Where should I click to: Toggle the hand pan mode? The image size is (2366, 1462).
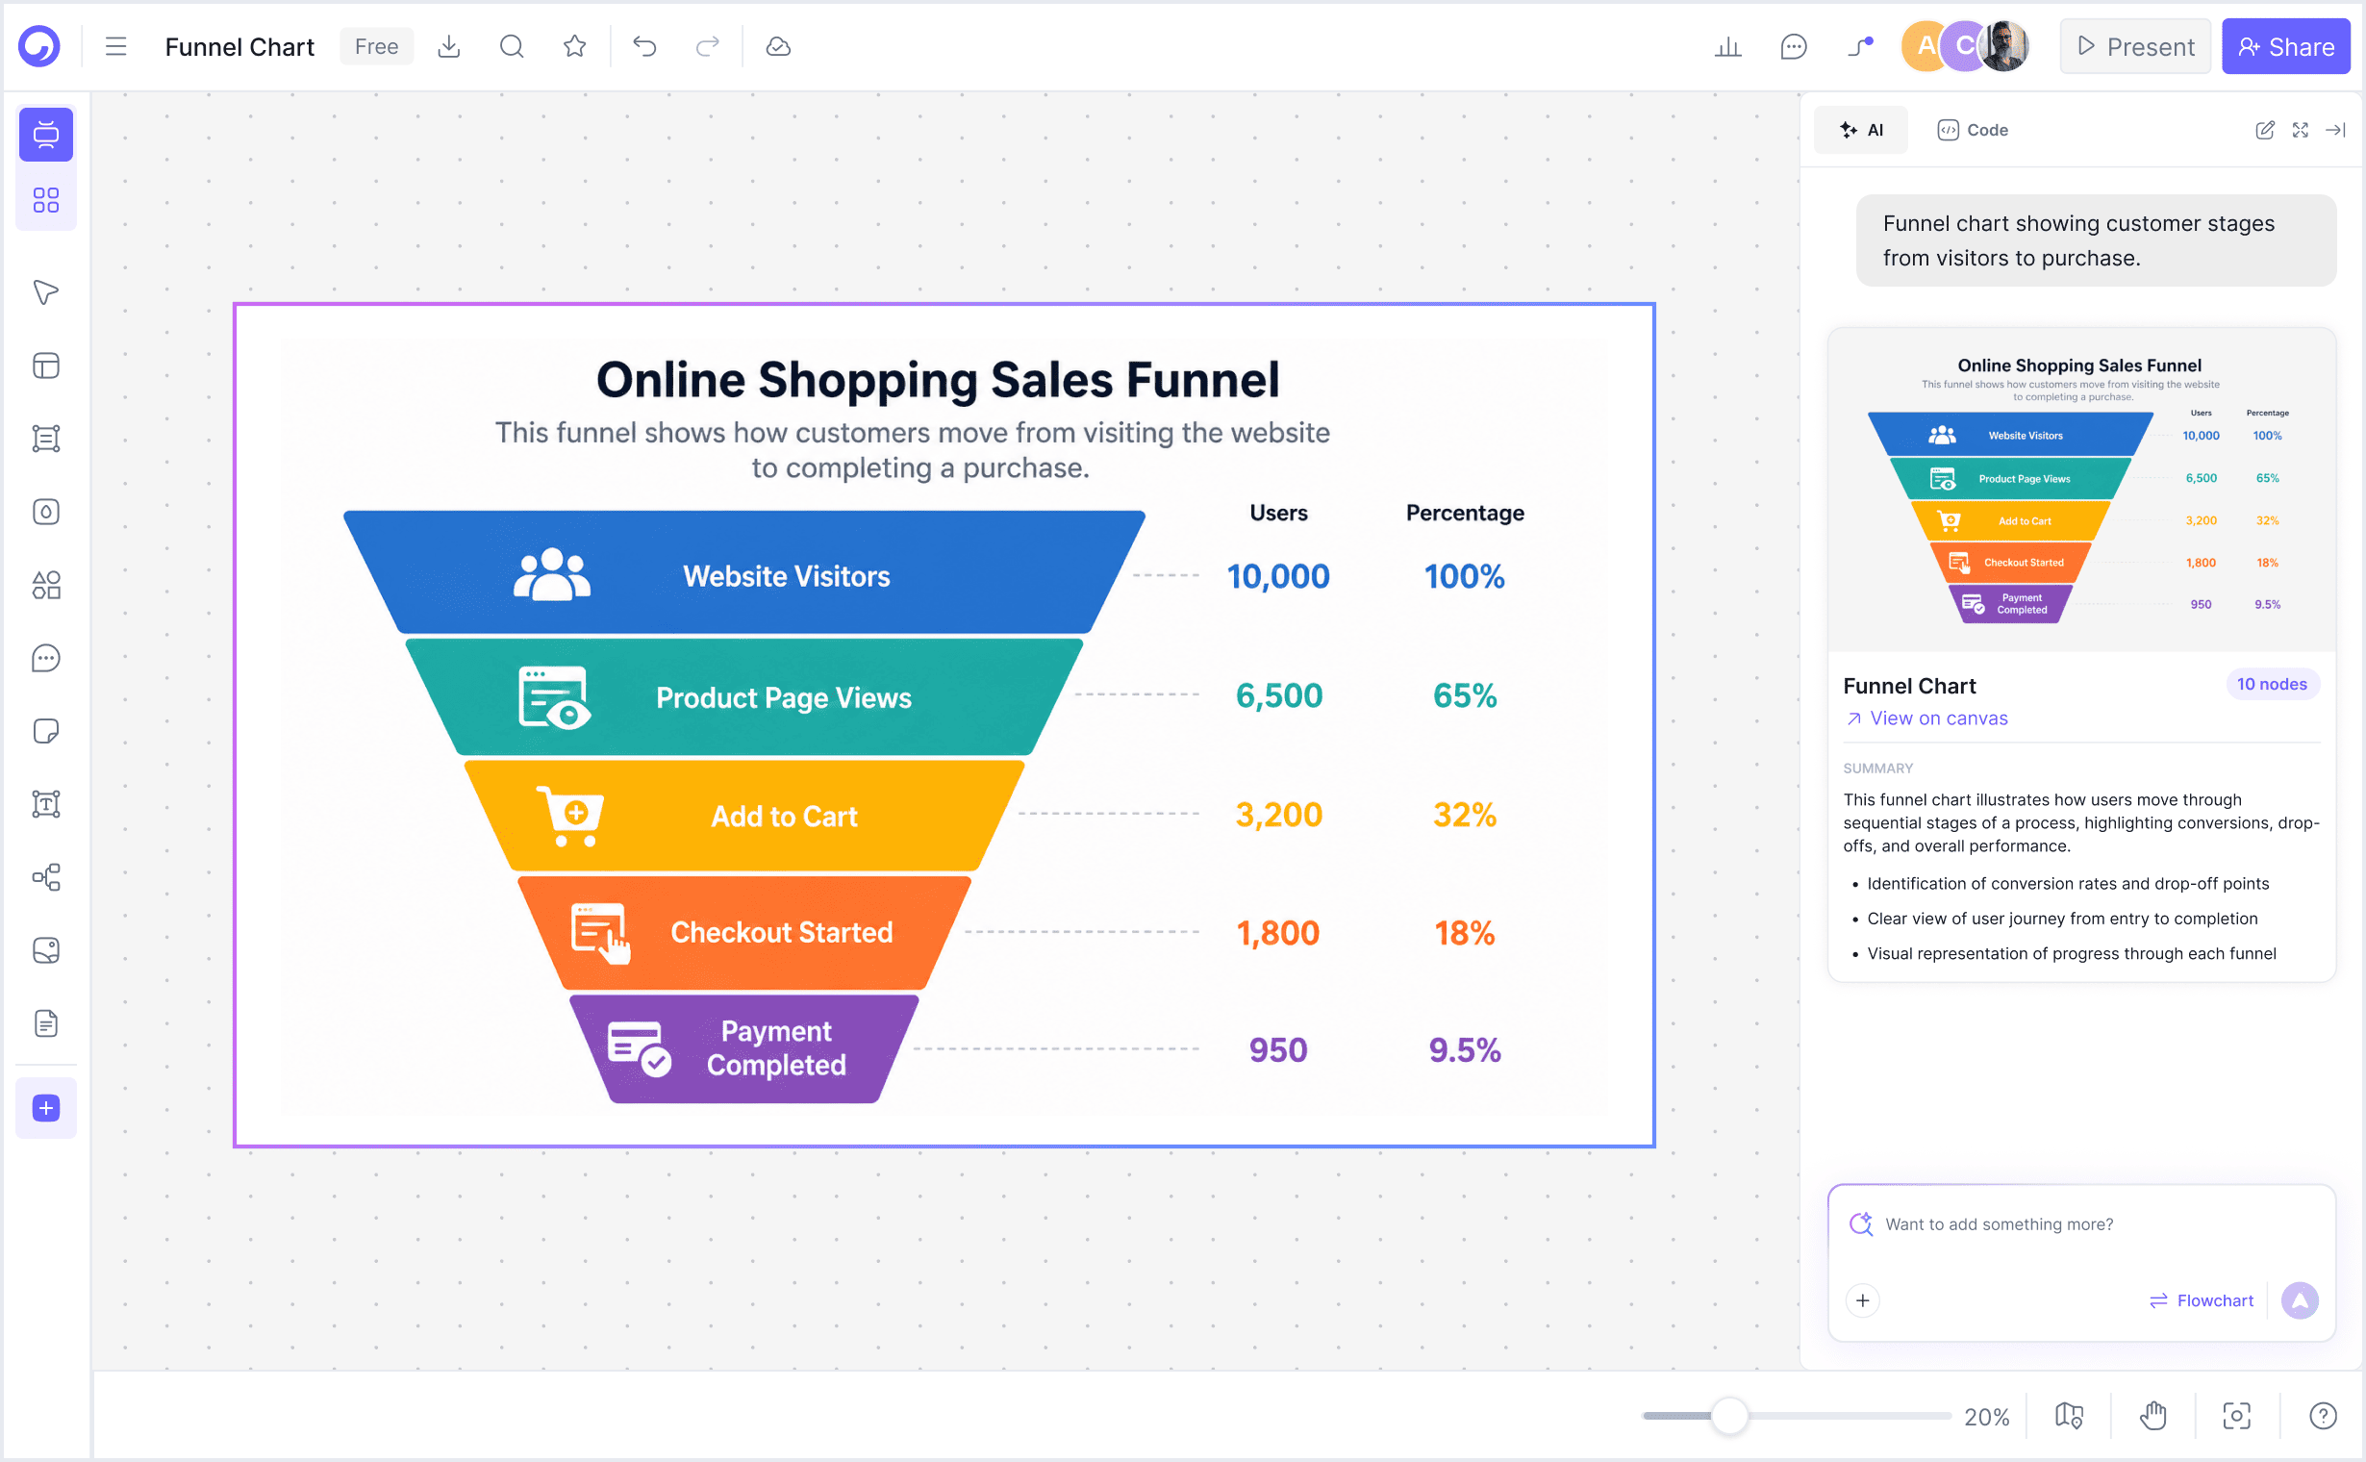tap(2153, 1417)
